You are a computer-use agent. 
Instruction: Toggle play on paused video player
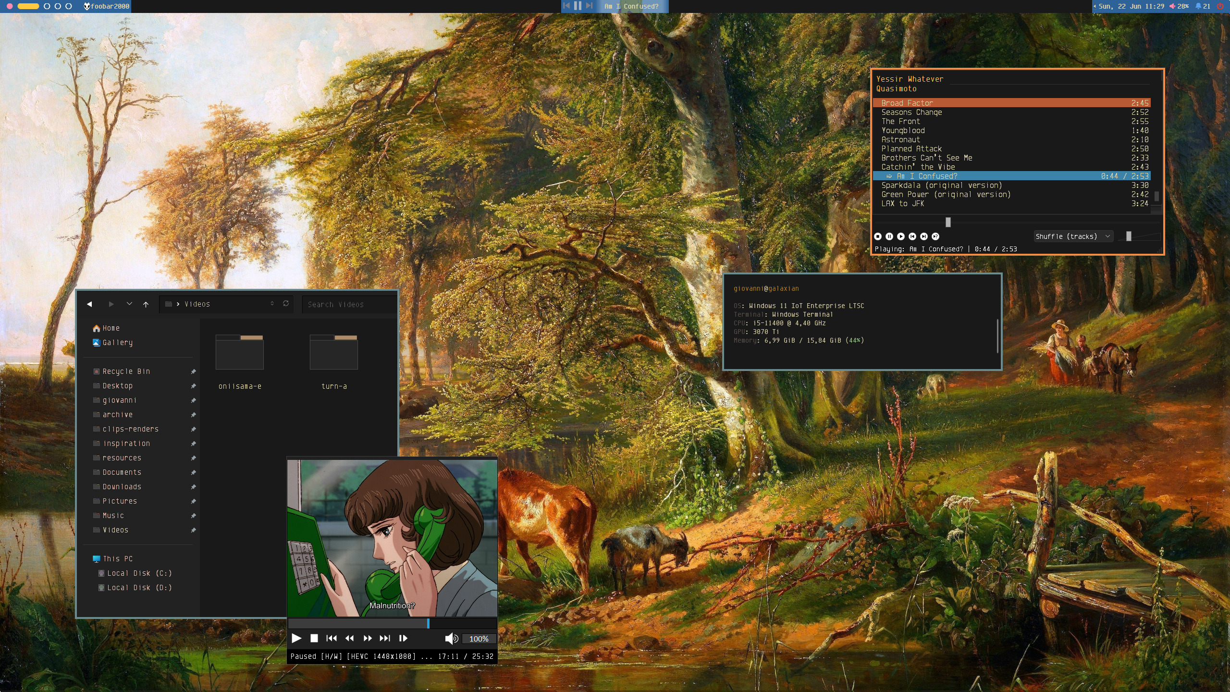coord(296,638)
